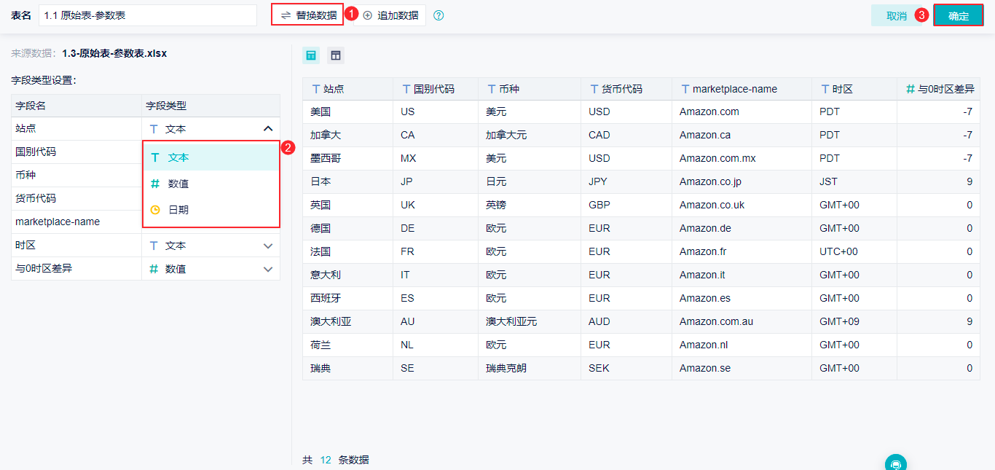Click the 取消 button
Viewport: 995px width, 470px height.
(x=897, y=15)
